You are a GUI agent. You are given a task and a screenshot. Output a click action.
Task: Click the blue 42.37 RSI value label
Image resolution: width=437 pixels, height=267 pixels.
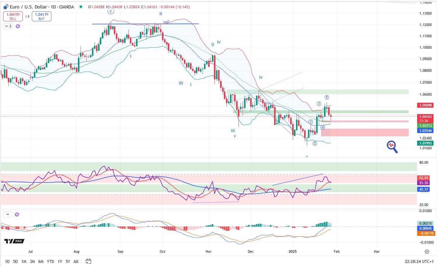tap(424, 189)
